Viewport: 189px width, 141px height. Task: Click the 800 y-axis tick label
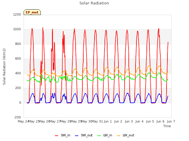tap(18, 44)
